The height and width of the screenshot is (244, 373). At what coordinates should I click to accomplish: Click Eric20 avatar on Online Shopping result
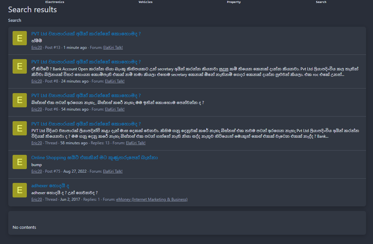(20, 162)
